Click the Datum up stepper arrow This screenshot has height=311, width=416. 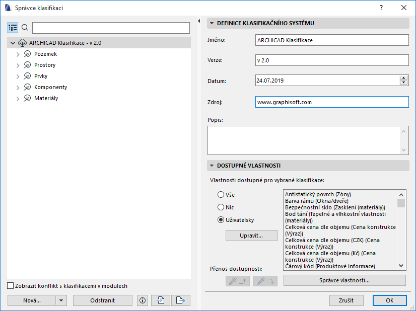point(403,77)
